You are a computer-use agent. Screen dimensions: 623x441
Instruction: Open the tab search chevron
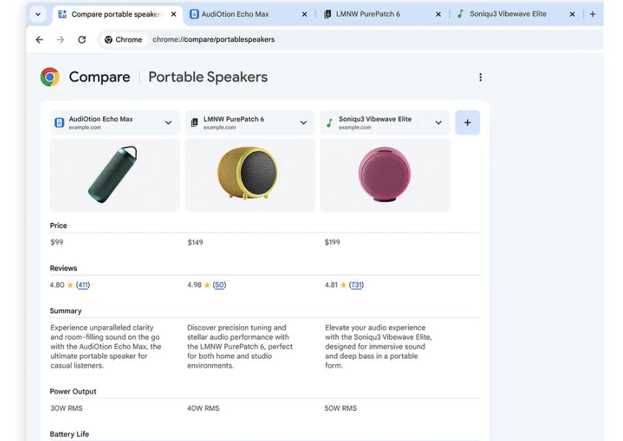(x=38, y=14)
